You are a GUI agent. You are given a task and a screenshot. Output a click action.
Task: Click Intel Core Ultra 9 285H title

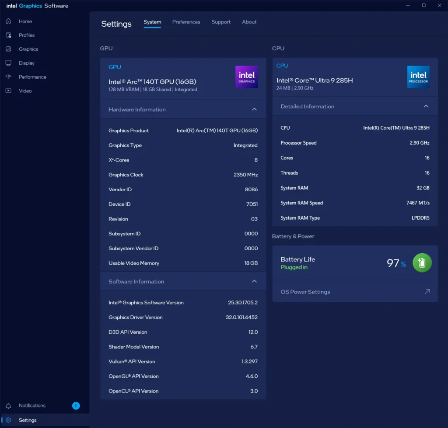tap(315, 80)
